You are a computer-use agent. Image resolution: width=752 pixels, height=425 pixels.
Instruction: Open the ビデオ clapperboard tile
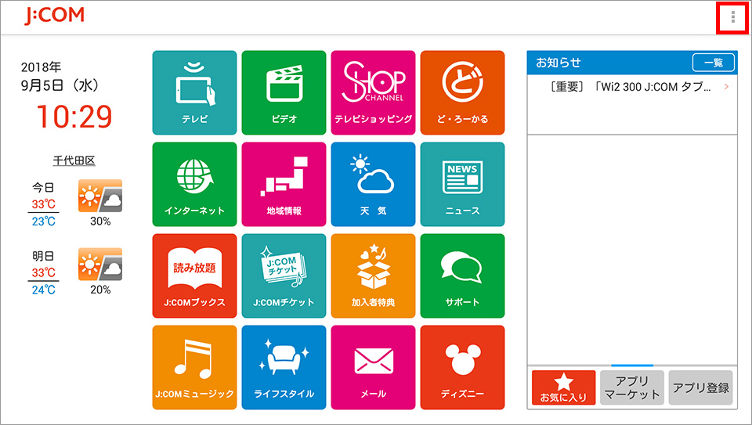pyautogui.click(x=284, y=92)
